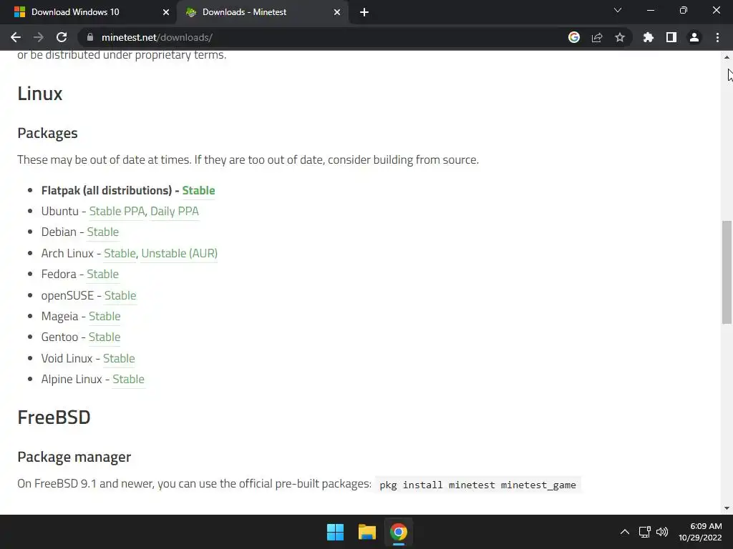Viewport: 733px width, 549px height.
Task: Open Alpine Linux Stable link
Action: coord(129,379)
